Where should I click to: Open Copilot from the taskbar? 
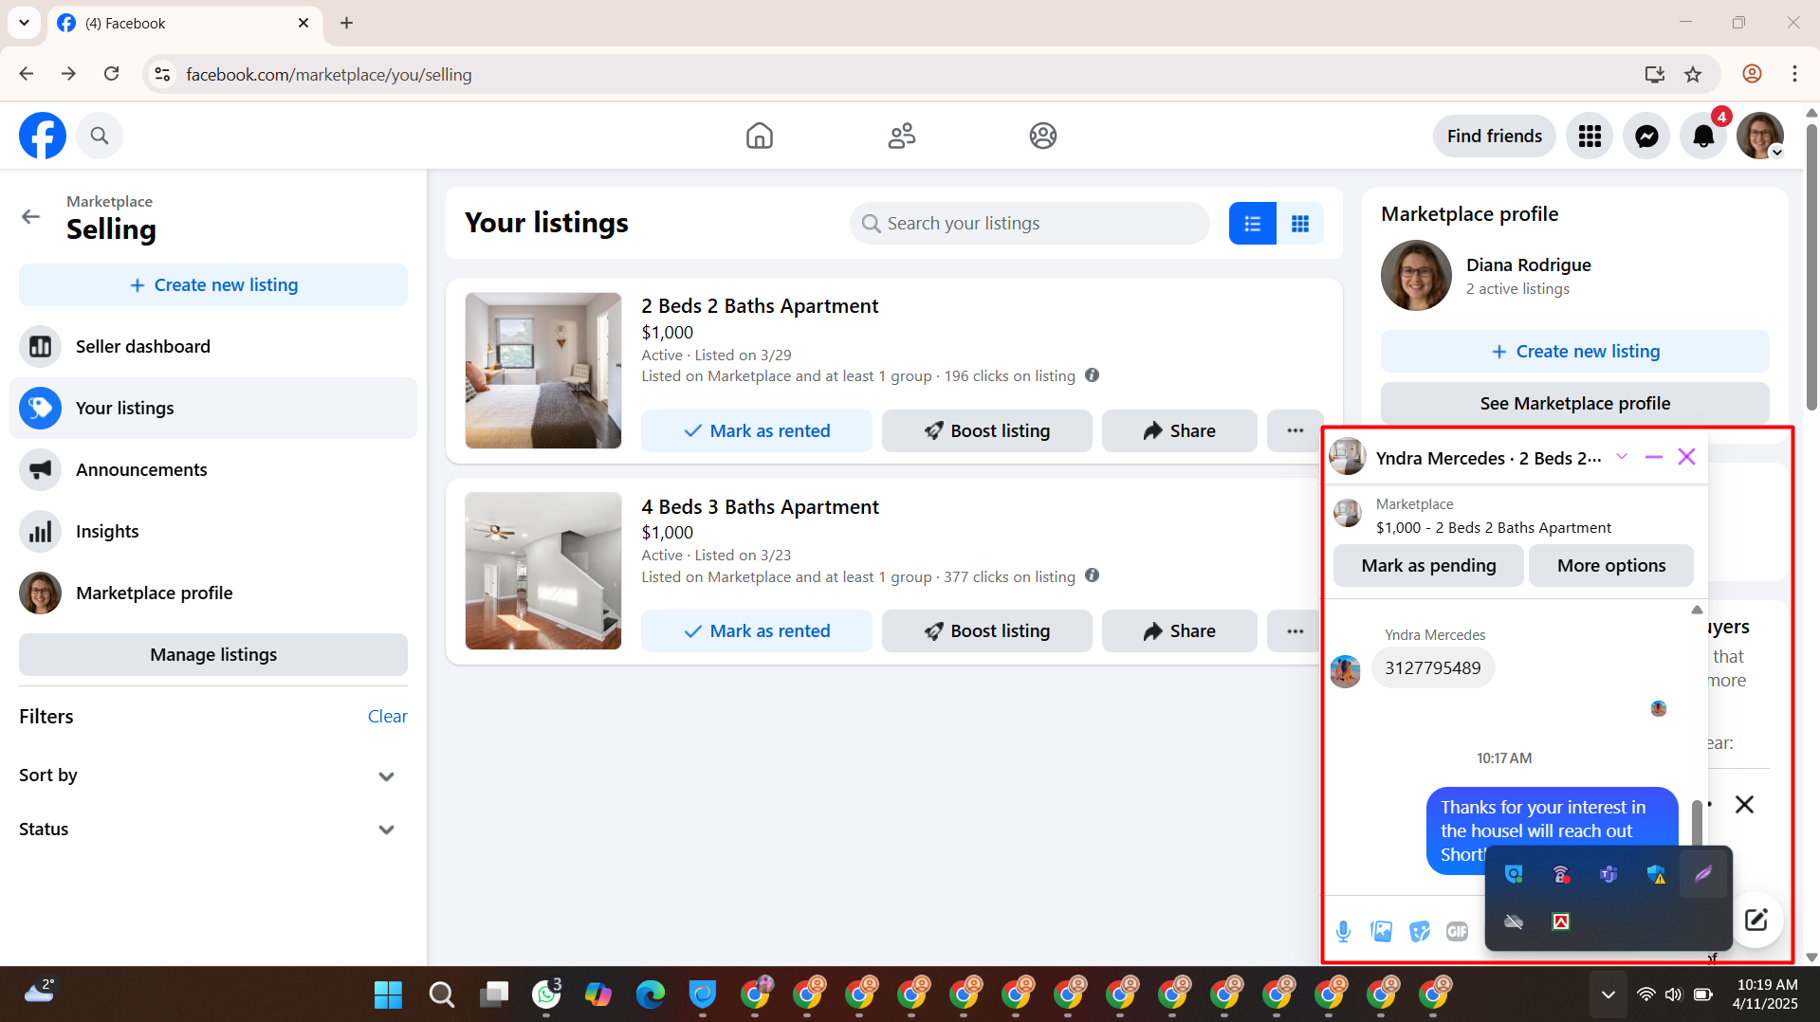coord(598,995)
